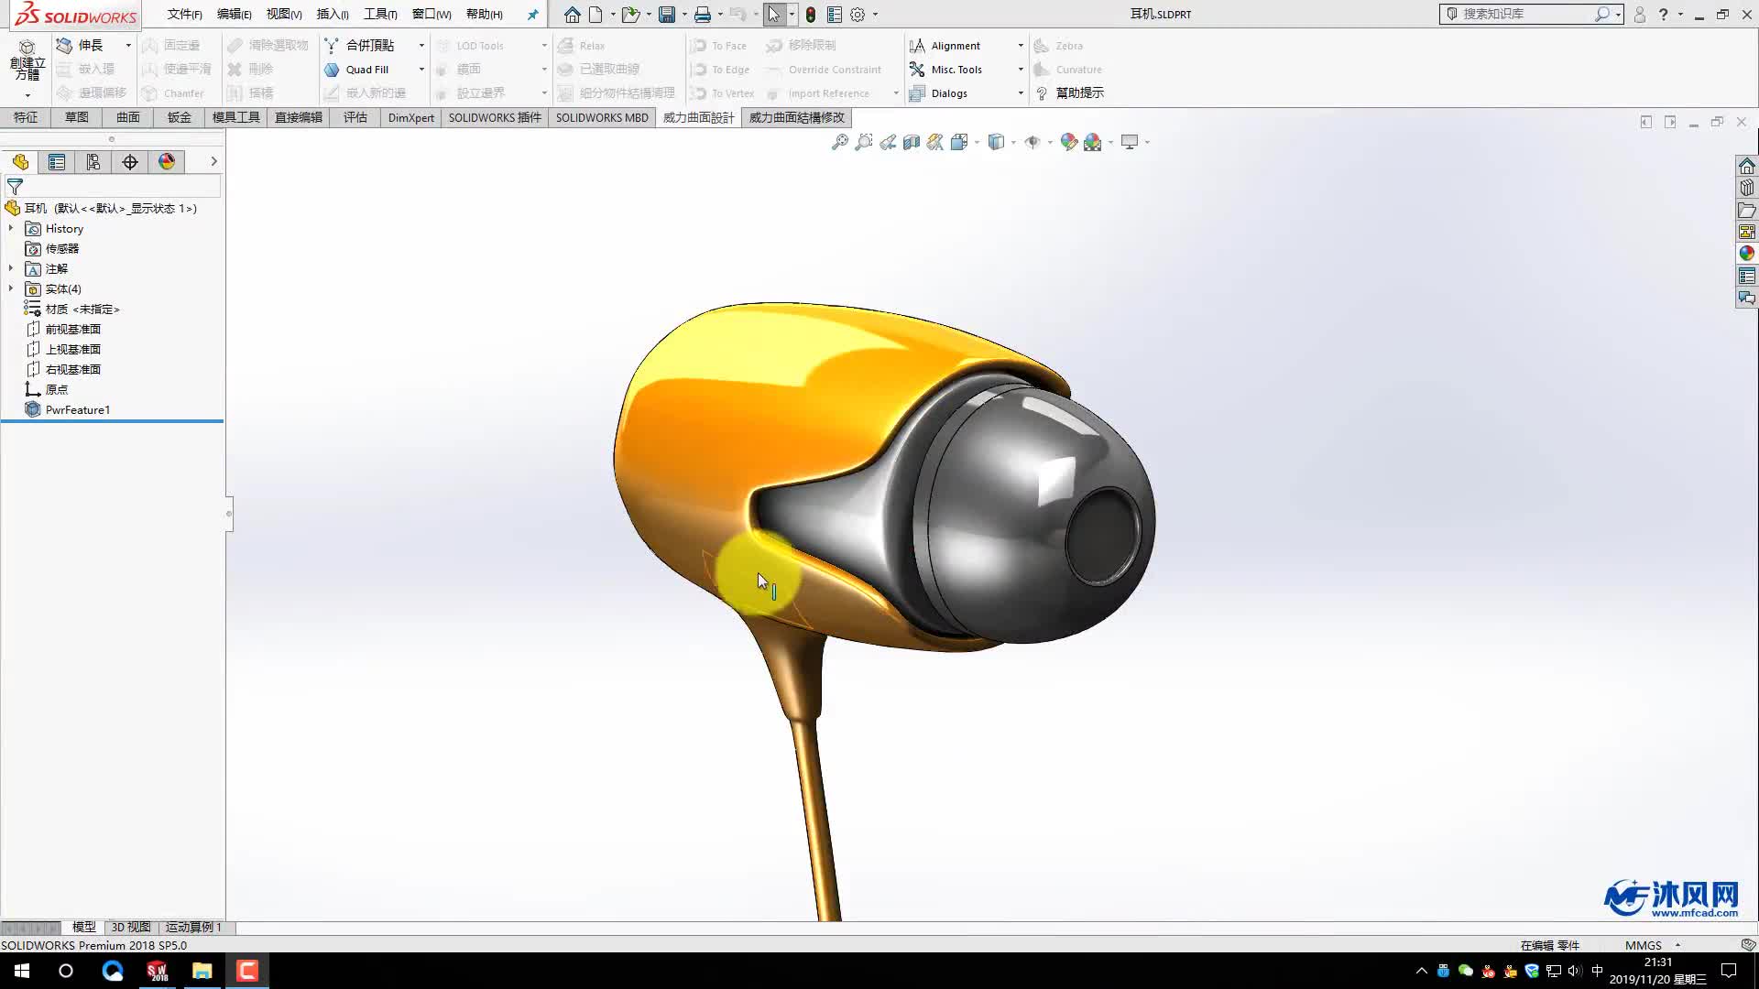Click the tree filter funnel icon
This screenshot has height=989, width=1759.
coord(15,186)
